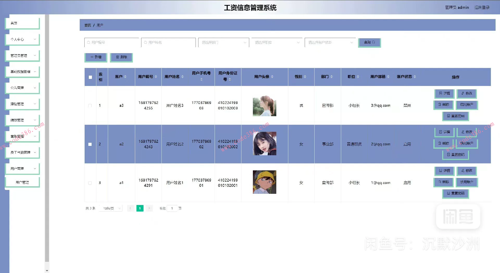
Task: Expand the 管理员管理 sidebar menu
Action: coord(22,55)
